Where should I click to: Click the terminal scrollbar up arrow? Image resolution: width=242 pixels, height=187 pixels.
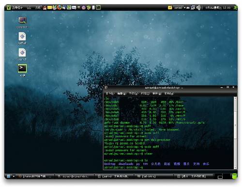235,98
